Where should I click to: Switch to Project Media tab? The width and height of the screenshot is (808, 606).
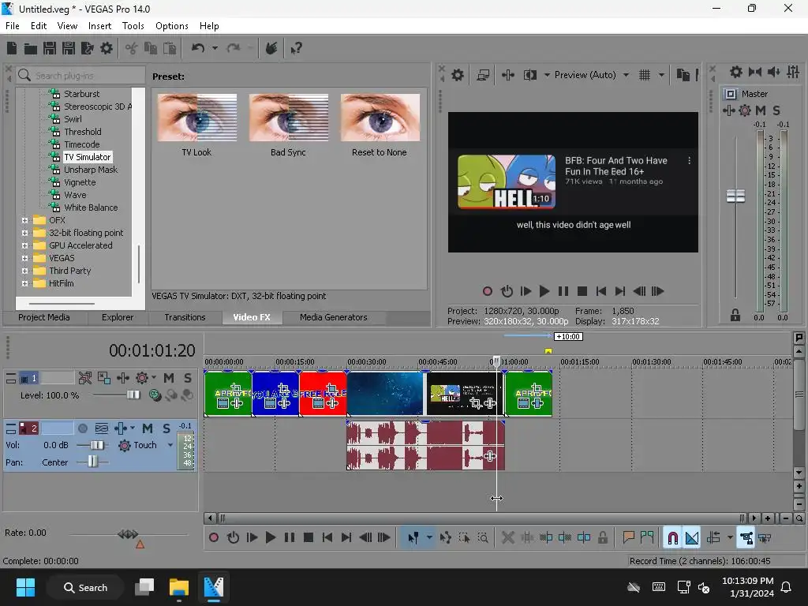pos(44,317)
